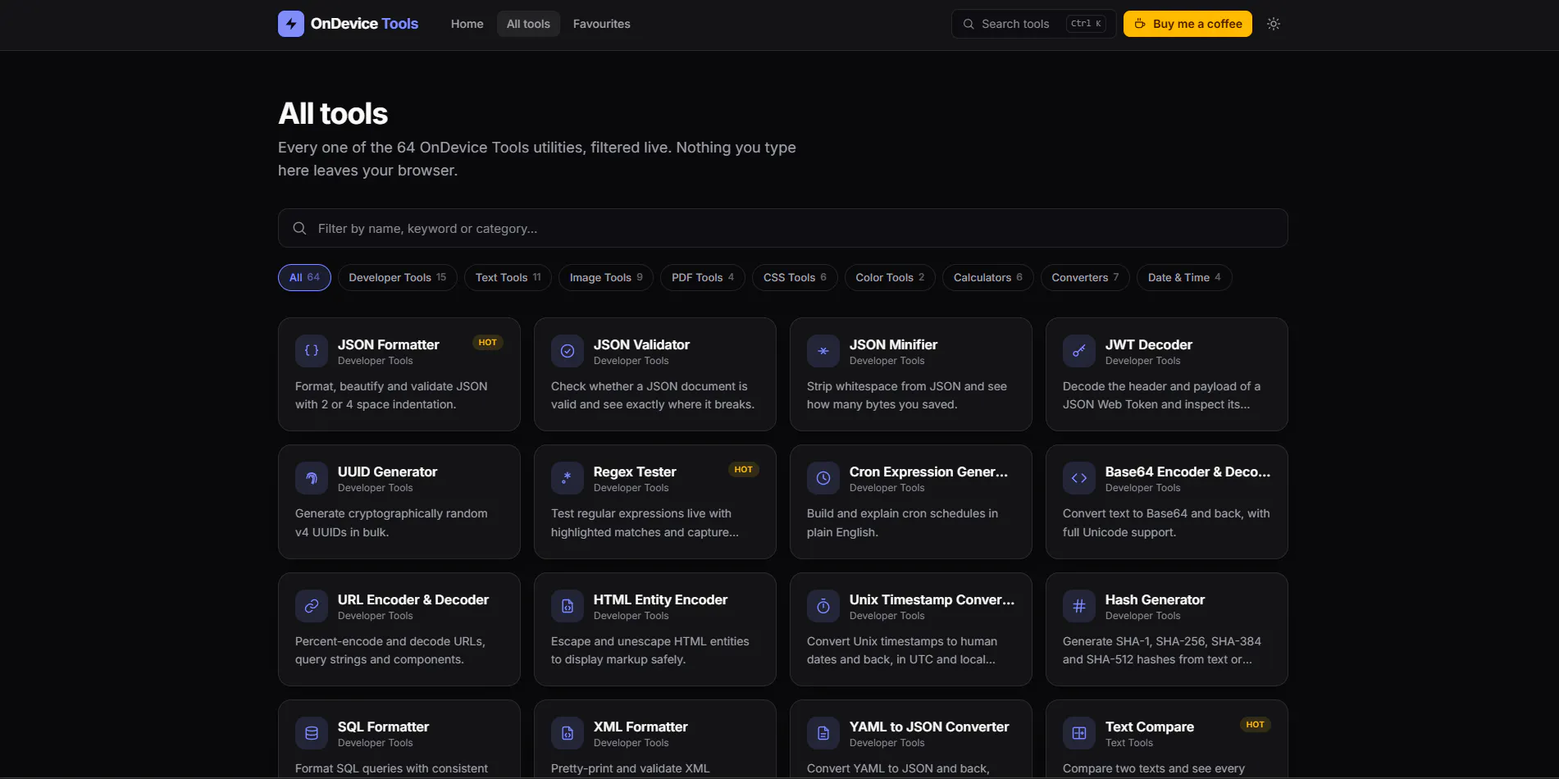Click the Hash Generator hash symbol icon
The width and height of the screenshot is (1559, 779).
pos(1079,606)
